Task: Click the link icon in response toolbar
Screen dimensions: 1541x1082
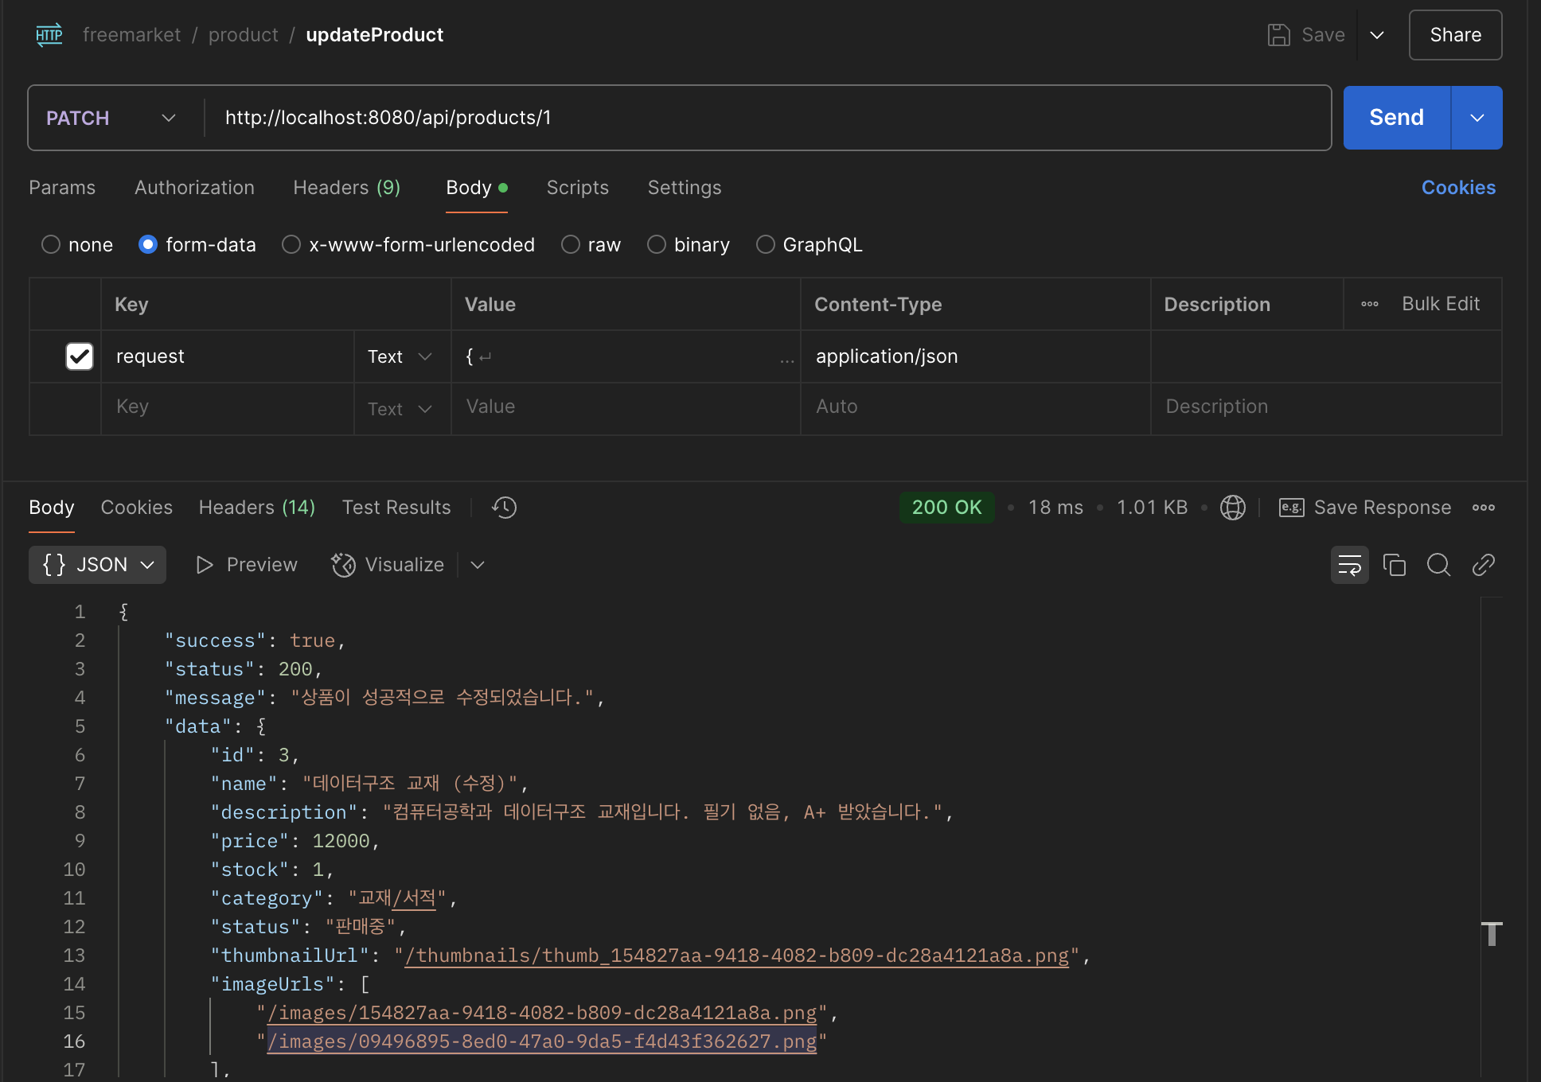Action: tap(1483, 565)
